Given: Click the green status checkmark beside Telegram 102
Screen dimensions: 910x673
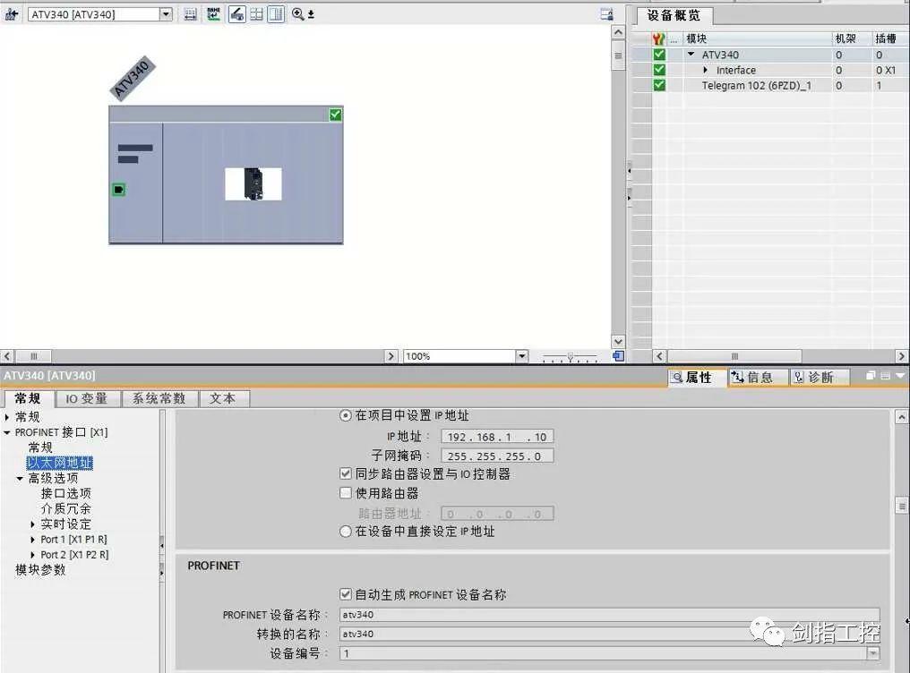Looking at the screenshot, I should point(658,85).
